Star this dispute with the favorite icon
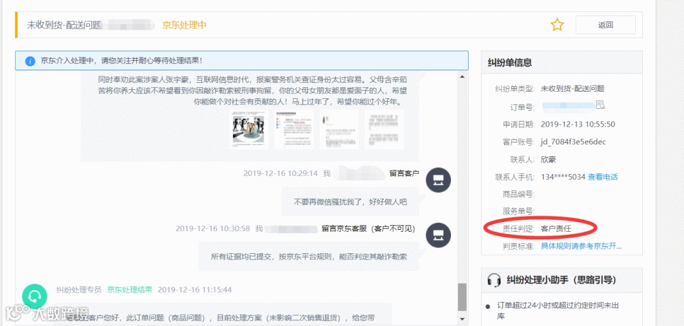The height and width of the screenshot is (326, 684). click(x=557, y=25)
